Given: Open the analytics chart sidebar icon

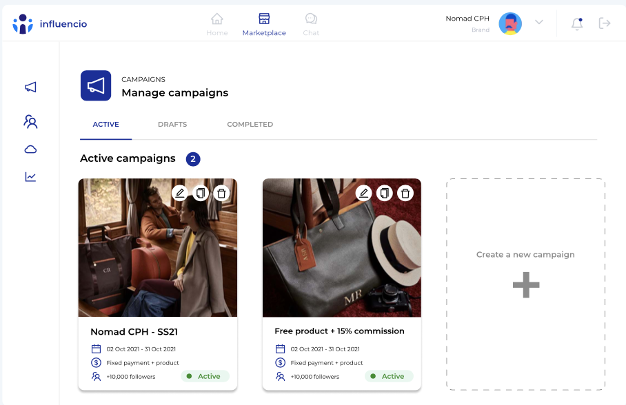Looking at the screenshot, I should [x=30, y=177].
